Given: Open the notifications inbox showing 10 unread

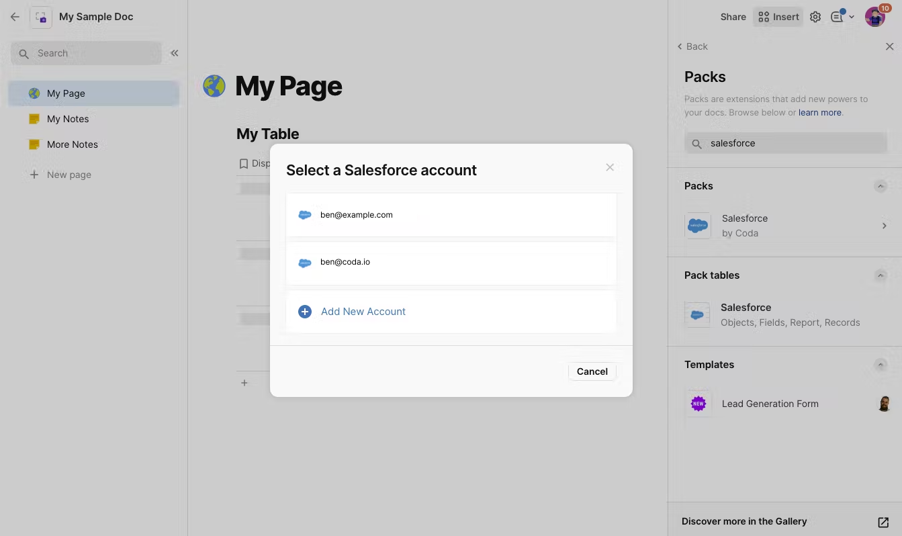Looking at the screenshot, I should pos(838,17).
